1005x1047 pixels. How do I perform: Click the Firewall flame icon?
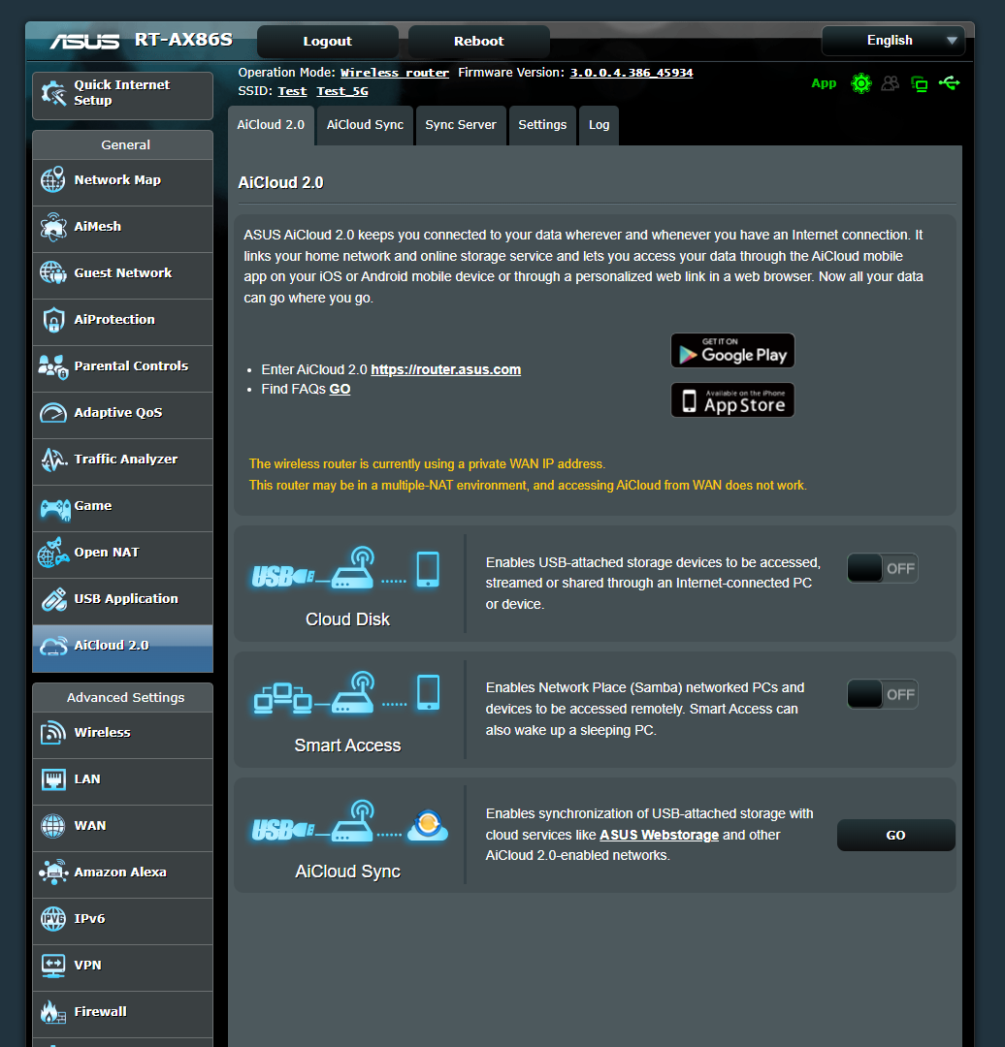tap(52, 1012)
